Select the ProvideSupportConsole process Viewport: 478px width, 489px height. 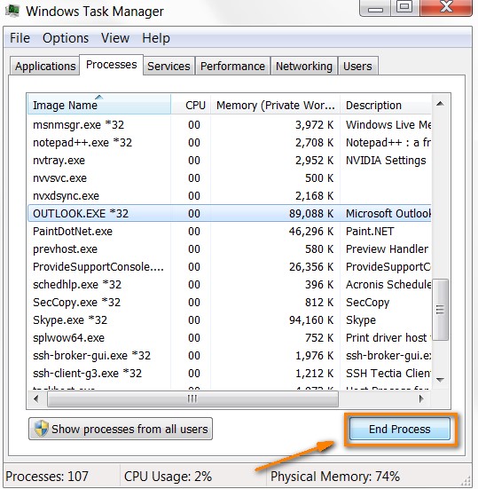click(230, 267)
